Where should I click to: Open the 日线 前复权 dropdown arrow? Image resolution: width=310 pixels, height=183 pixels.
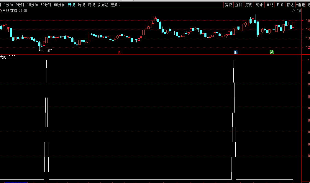tap(25, 11)
